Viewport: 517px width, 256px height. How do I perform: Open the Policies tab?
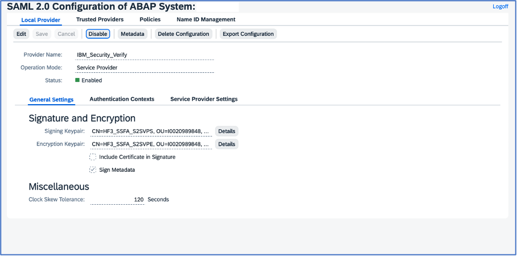(150, 19)
